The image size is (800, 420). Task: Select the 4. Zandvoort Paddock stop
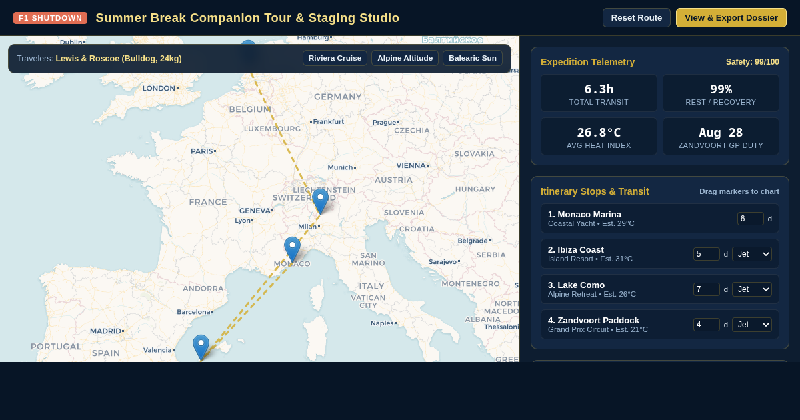(660, 325)
